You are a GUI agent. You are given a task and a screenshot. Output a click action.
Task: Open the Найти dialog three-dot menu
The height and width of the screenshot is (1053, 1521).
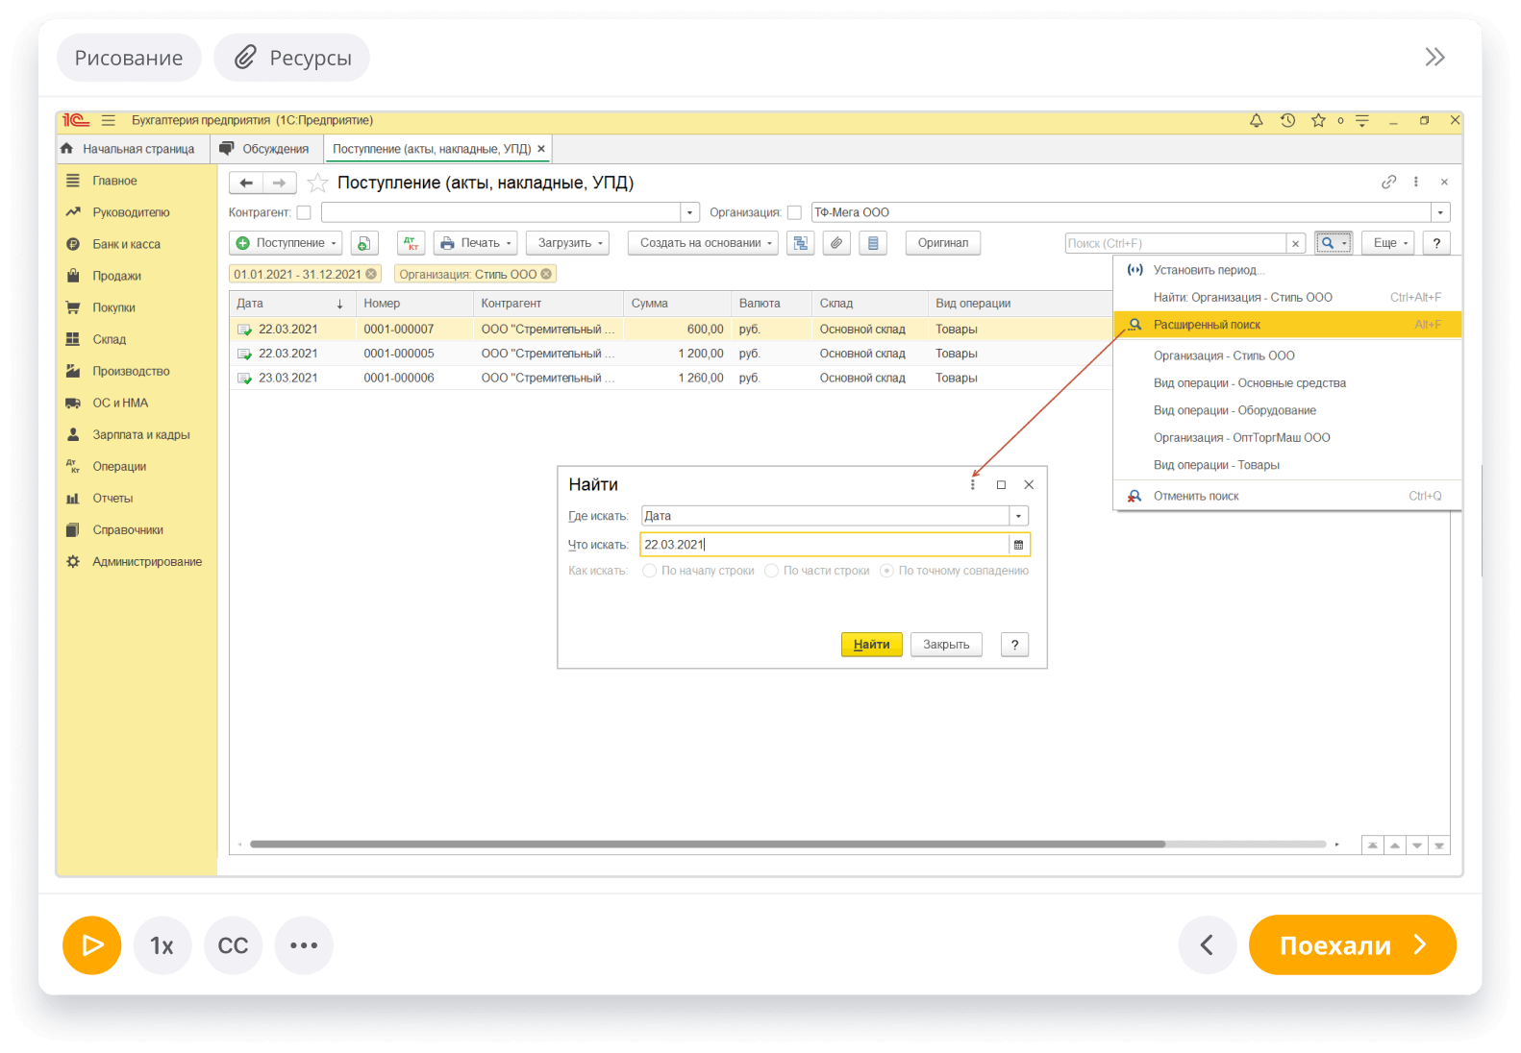pyautogui.click(x=973, y=485)
